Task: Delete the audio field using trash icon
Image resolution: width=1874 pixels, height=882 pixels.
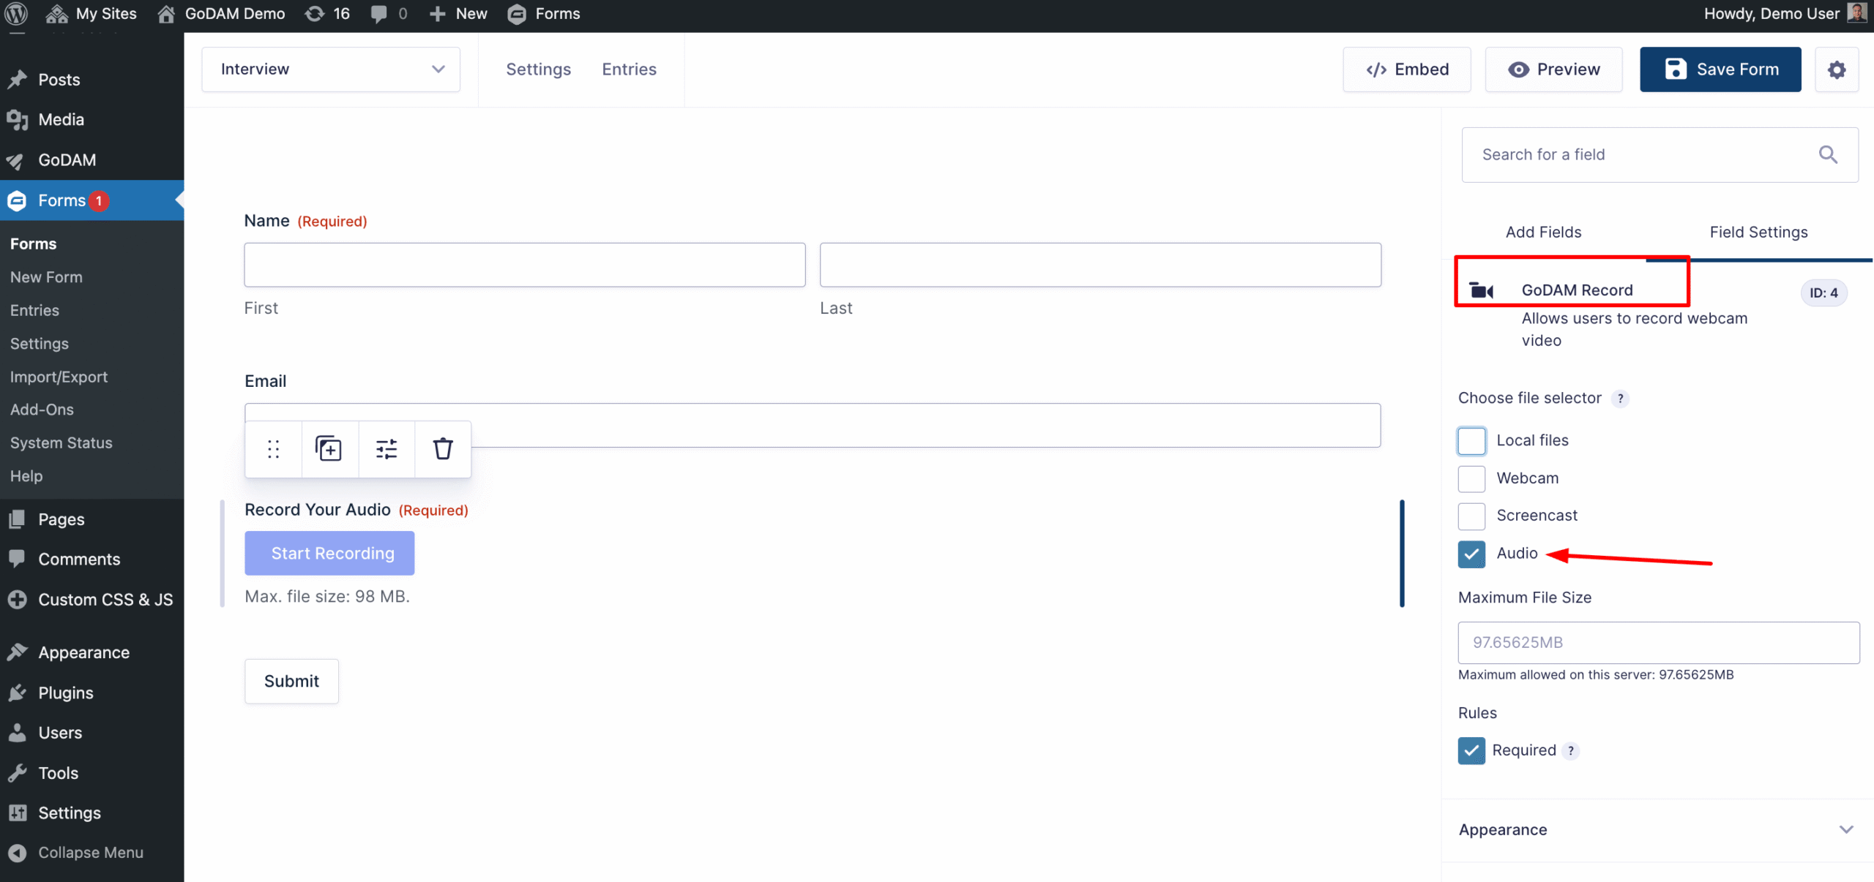Action: coord(442,448)
